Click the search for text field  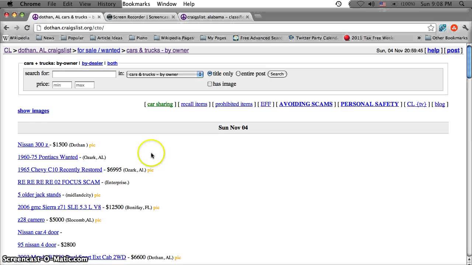pos(84,74)
